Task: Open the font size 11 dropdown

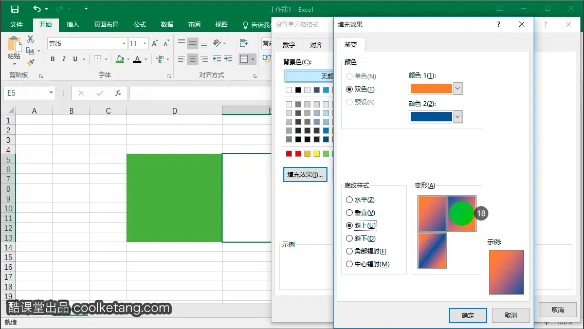Action: tap(144, 43)
